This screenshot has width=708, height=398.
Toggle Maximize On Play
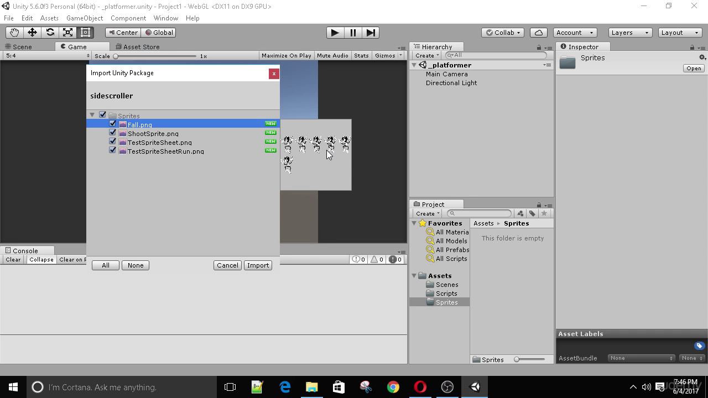[286, 55]
